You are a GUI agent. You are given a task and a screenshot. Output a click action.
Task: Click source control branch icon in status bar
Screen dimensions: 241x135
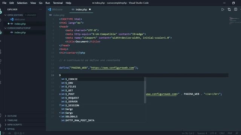[x=3, y=133]
